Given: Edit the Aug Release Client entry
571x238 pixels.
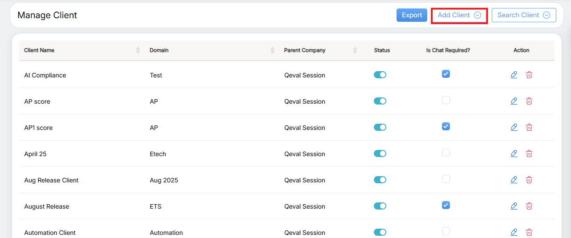Looking at the screenshot, I should click(x=514, y=180).
